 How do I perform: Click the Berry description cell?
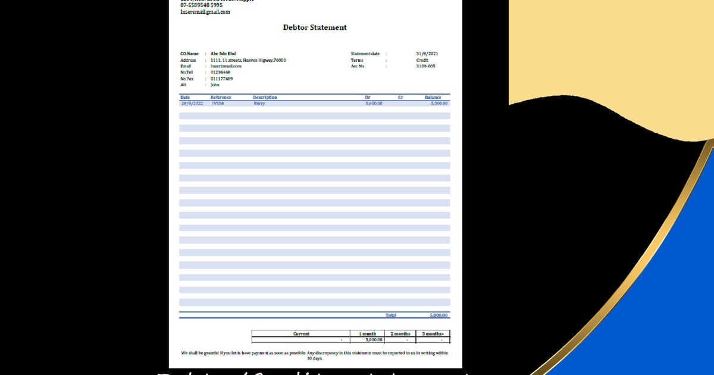click(x=259, y=104)
